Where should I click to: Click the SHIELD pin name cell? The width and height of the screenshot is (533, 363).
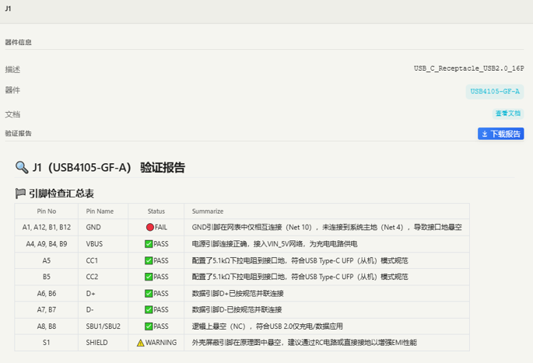103,343
